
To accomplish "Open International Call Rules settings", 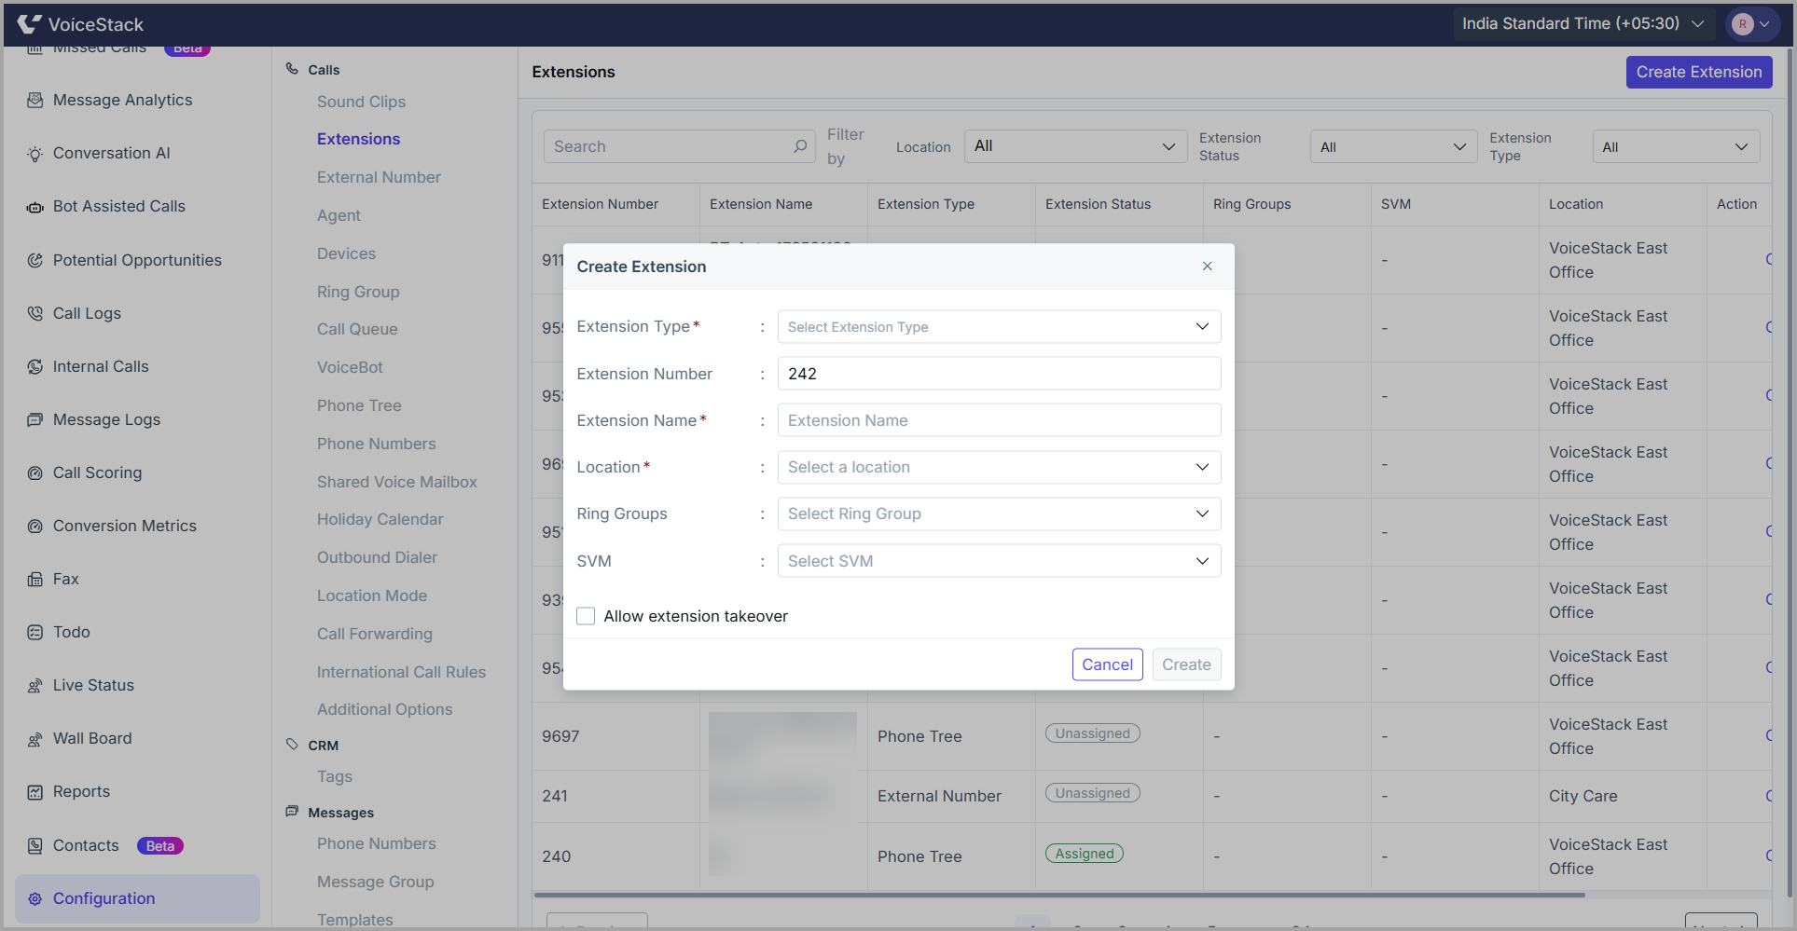I will (401, 672).
